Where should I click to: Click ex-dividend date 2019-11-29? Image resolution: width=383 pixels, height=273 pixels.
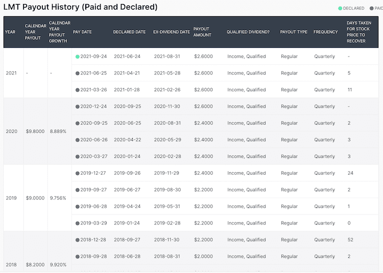coord(166,173)
